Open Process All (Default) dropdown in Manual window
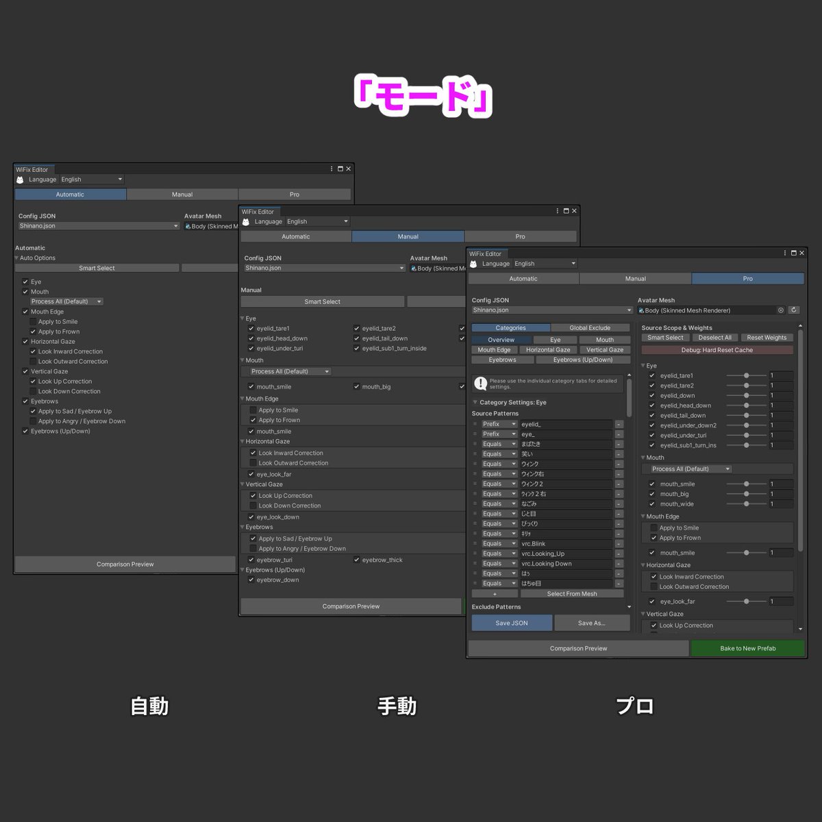Image resolution: width=822 pixels, height=822 pixels. point(290,371)
